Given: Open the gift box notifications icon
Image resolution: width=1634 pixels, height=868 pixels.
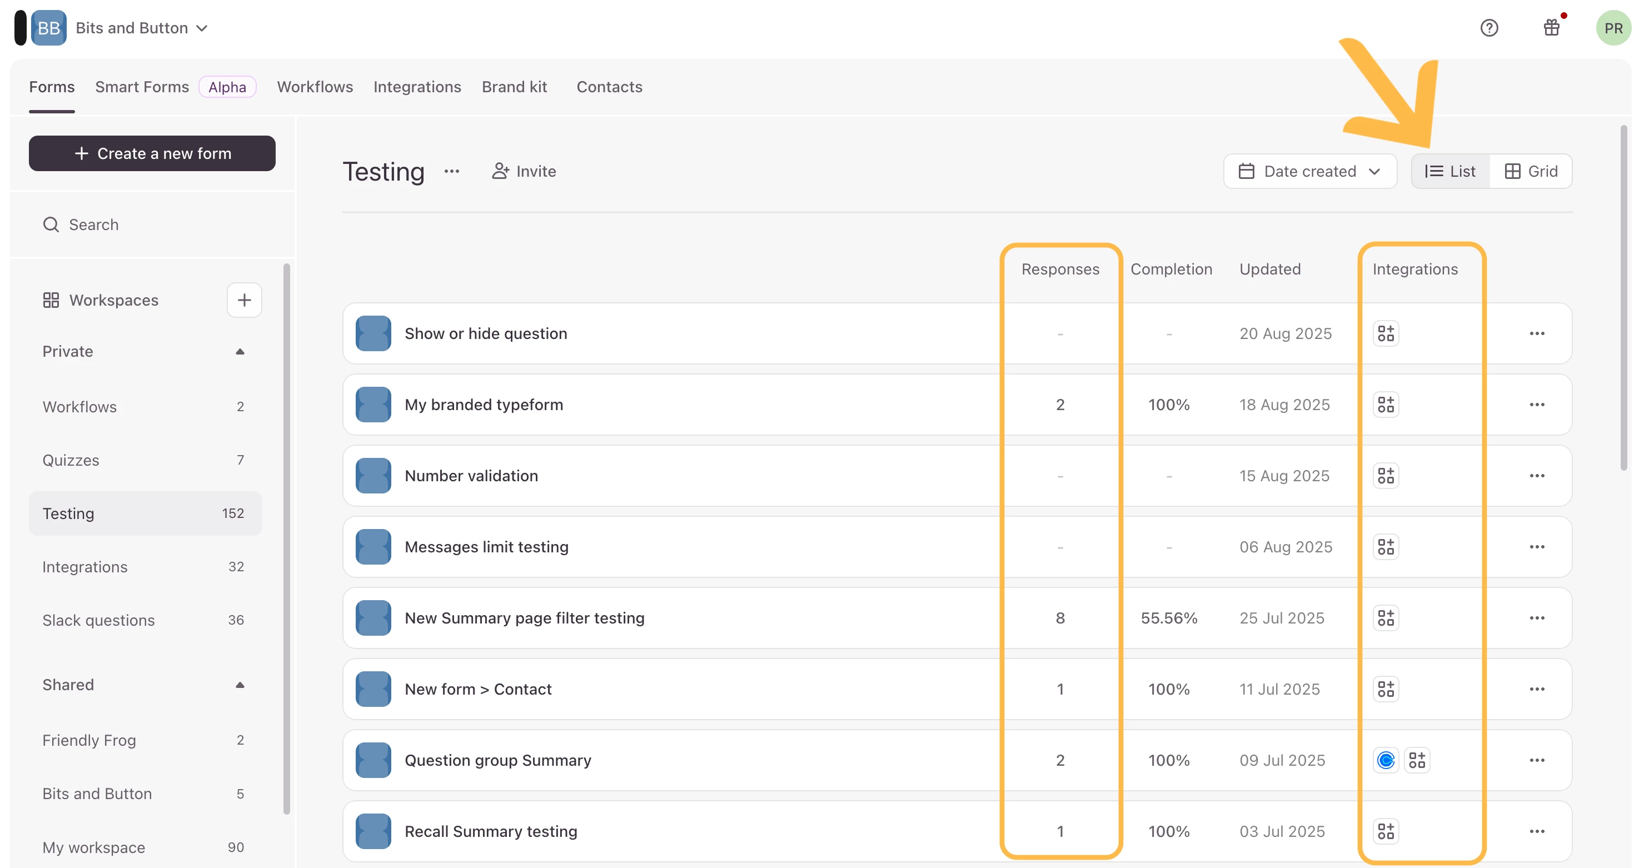Looking at the screenshot, I should point(1552,28).
